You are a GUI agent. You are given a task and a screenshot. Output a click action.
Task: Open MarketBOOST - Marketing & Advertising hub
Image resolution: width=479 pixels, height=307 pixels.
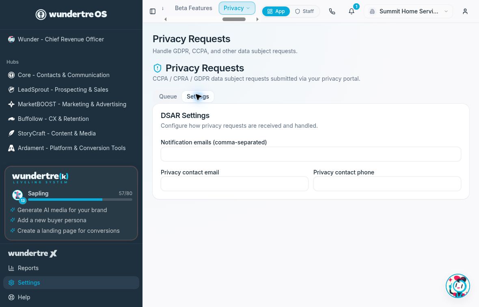[71, 104]
